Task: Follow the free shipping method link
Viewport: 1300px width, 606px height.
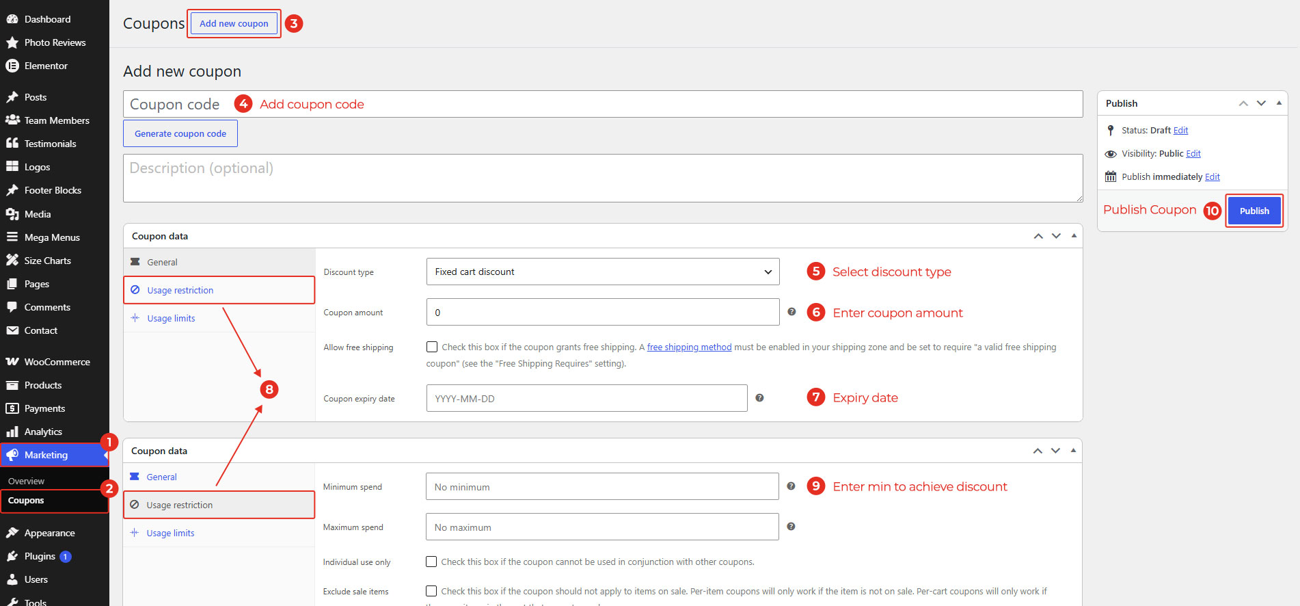Action: coord(689,347)
